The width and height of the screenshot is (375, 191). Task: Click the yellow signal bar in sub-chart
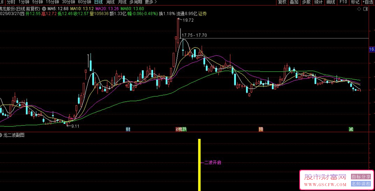pos(199,165)
